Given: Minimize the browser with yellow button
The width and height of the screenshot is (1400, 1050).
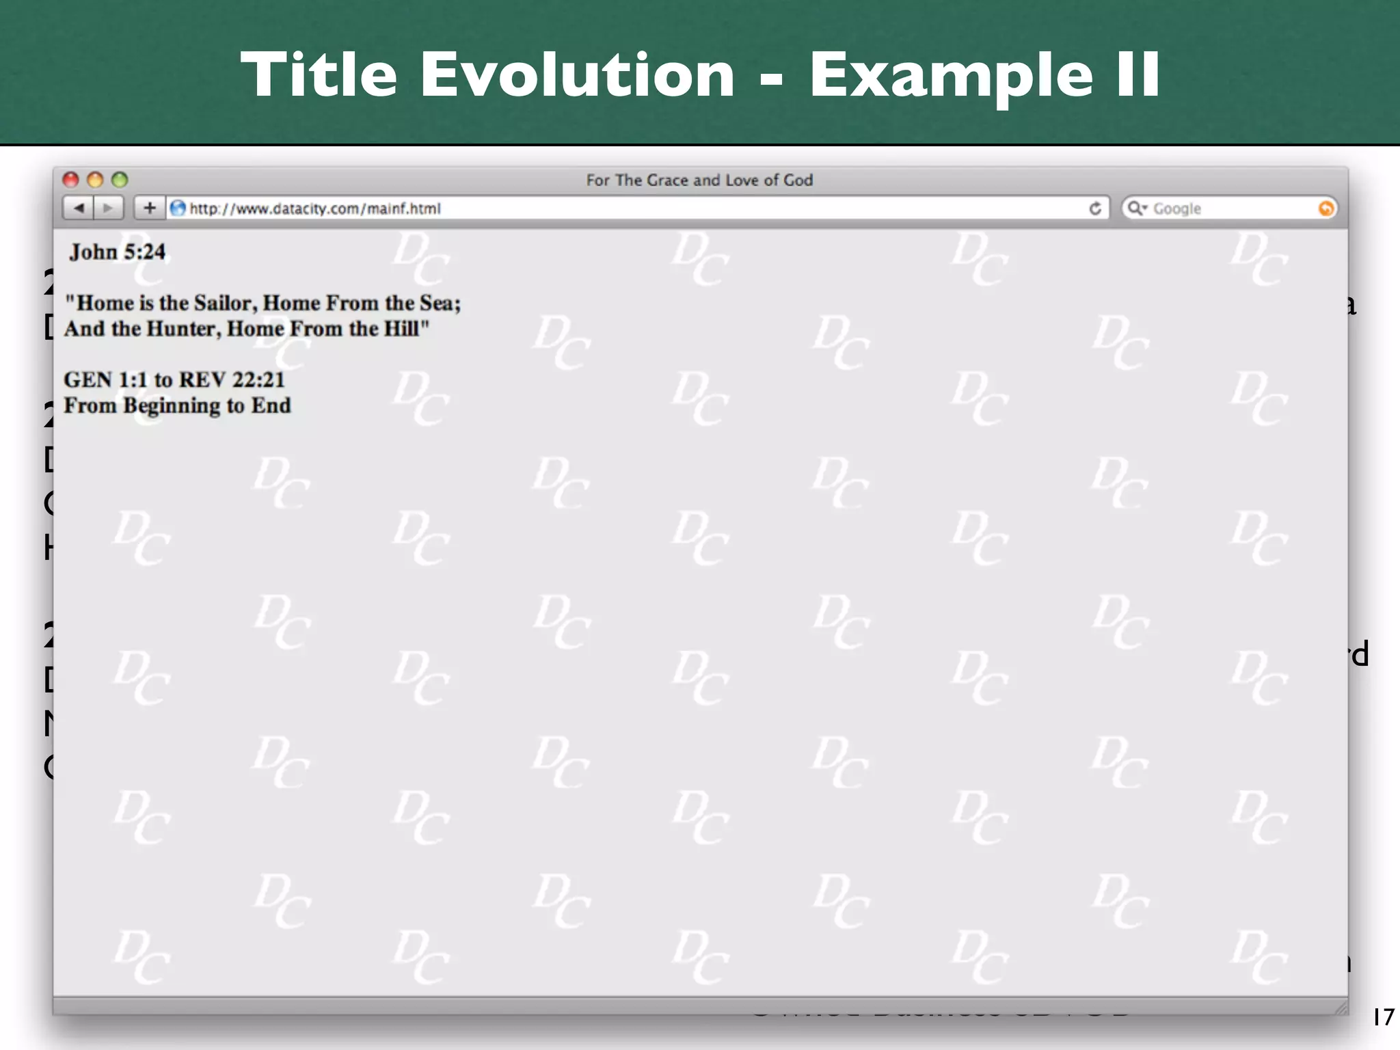Looking at the screenshot, I should tap(95, 180).
